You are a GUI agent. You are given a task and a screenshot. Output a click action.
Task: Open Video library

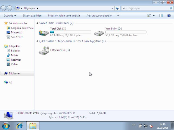[14, 64]
